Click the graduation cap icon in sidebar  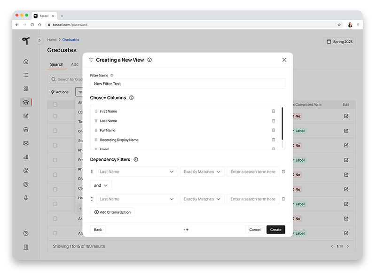(26, 102)
